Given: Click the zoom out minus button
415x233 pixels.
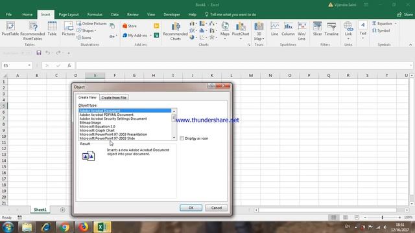Looking at the screenshot, I should [365, 217].
